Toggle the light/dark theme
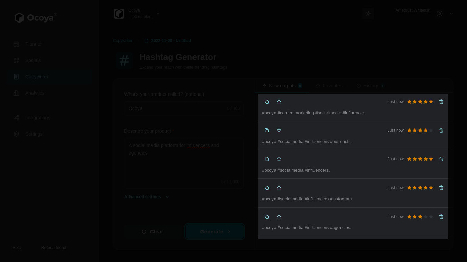Viewport: 467px width, 262px height. tap(368, 14)
